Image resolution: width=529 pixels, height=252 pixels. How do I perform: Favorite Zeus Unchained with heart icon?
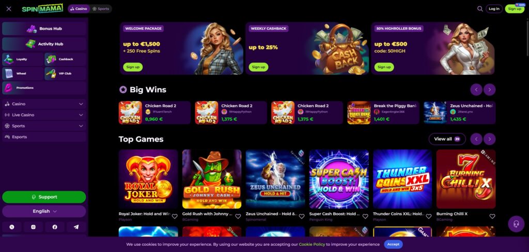(x=302, y=216)
